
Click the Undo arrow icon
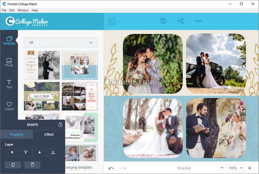click(x=111, y=168)
